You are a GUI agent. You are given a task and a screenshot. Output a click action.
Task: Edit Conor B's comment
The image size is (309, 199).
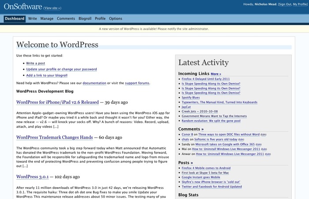tap(264, 135)
